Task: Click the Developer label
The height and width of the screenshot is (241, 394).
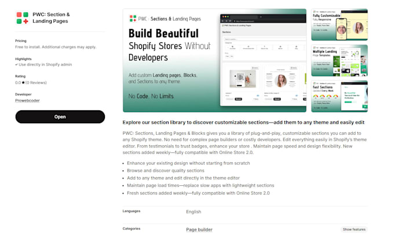Action: point(23,95)
